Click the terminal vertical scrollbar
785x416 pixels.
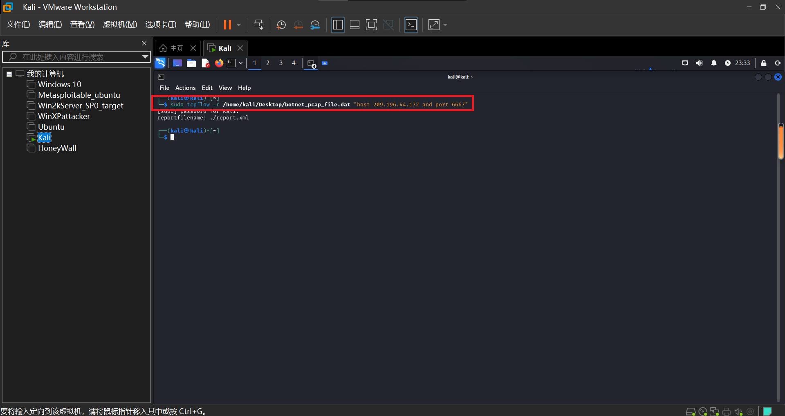point(781,141)
